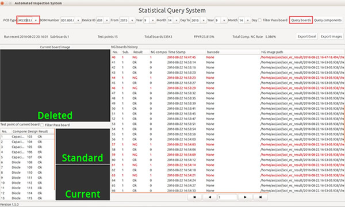Select test point row 10 Diode 112
The height and width of the screenshot is (207, 345).
(x=27, y=183)
